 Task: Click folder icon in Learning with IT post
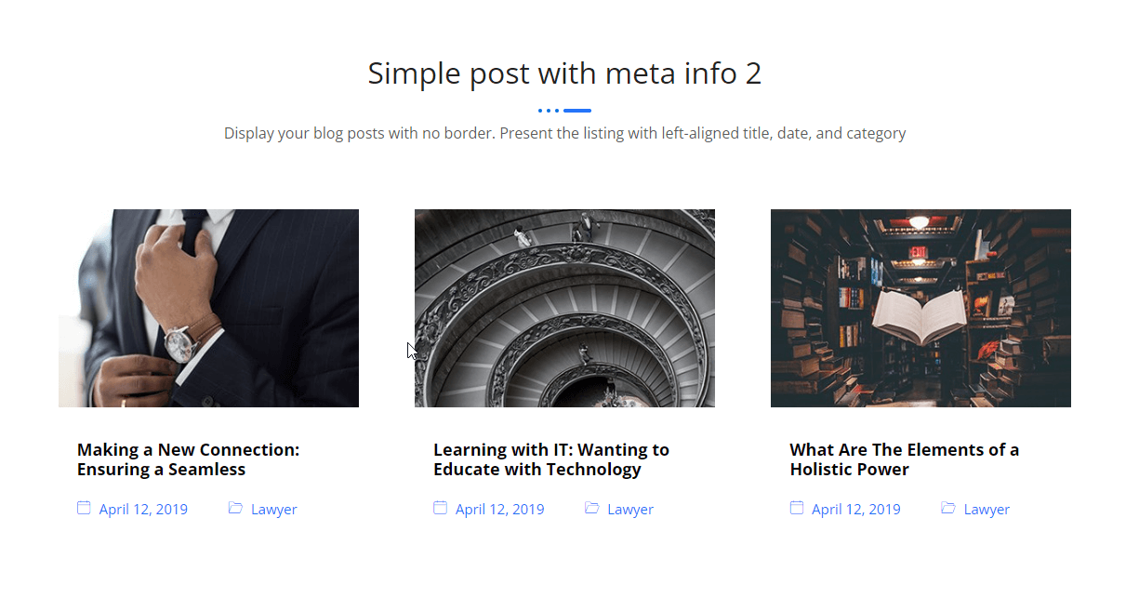(591, 508)
